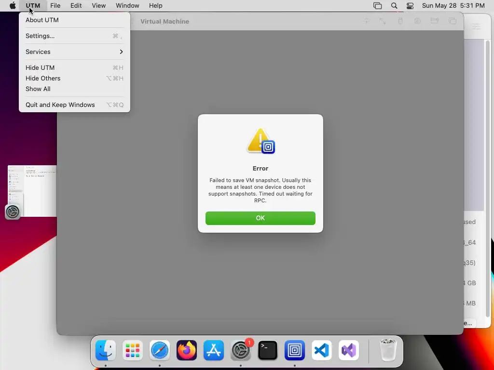Open Spotlight search
Viewport: 494px width, 370px height.
pos(394,6)
